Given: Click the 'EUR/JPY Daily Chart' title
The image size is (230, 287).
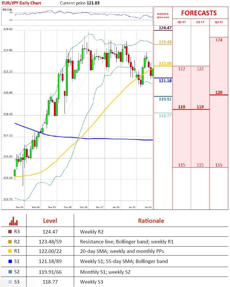Looking at the screenshot, I should (x=21, y=3).
